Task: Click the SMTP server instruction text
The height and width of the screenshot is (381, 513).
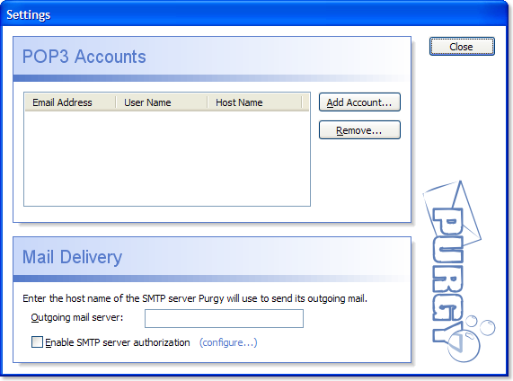Action: tap(195, 298)
